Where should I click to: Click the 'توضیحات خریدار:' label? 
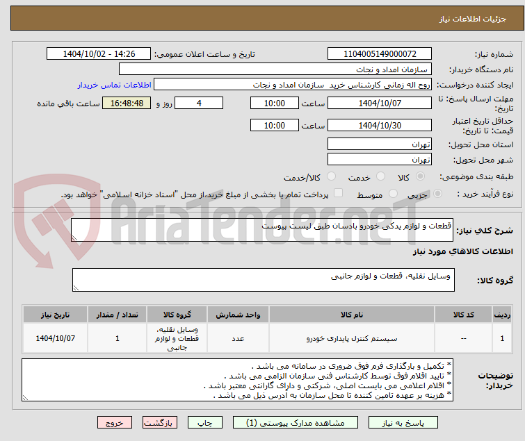coord(495,381)
